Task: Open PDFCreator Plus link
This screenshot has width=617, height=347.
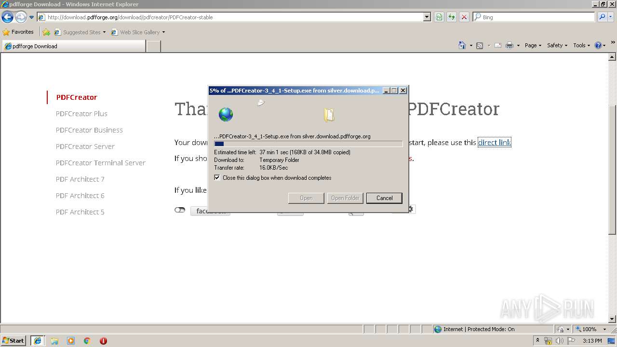Action: (81, 114)
